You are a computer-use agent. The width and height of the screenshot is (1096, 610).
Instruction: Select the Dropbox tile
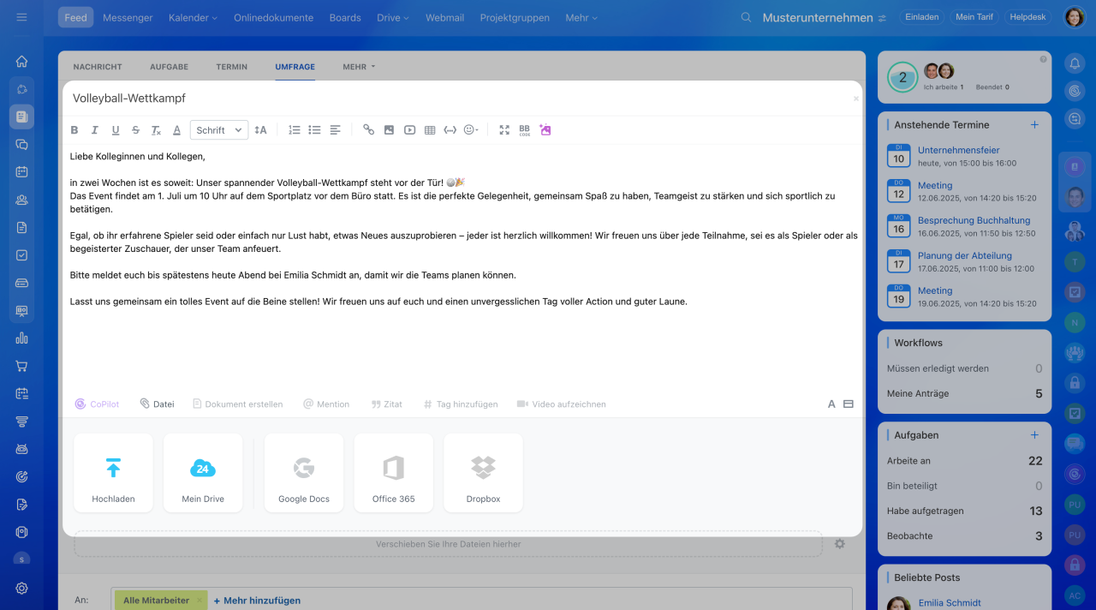point(483,473)
